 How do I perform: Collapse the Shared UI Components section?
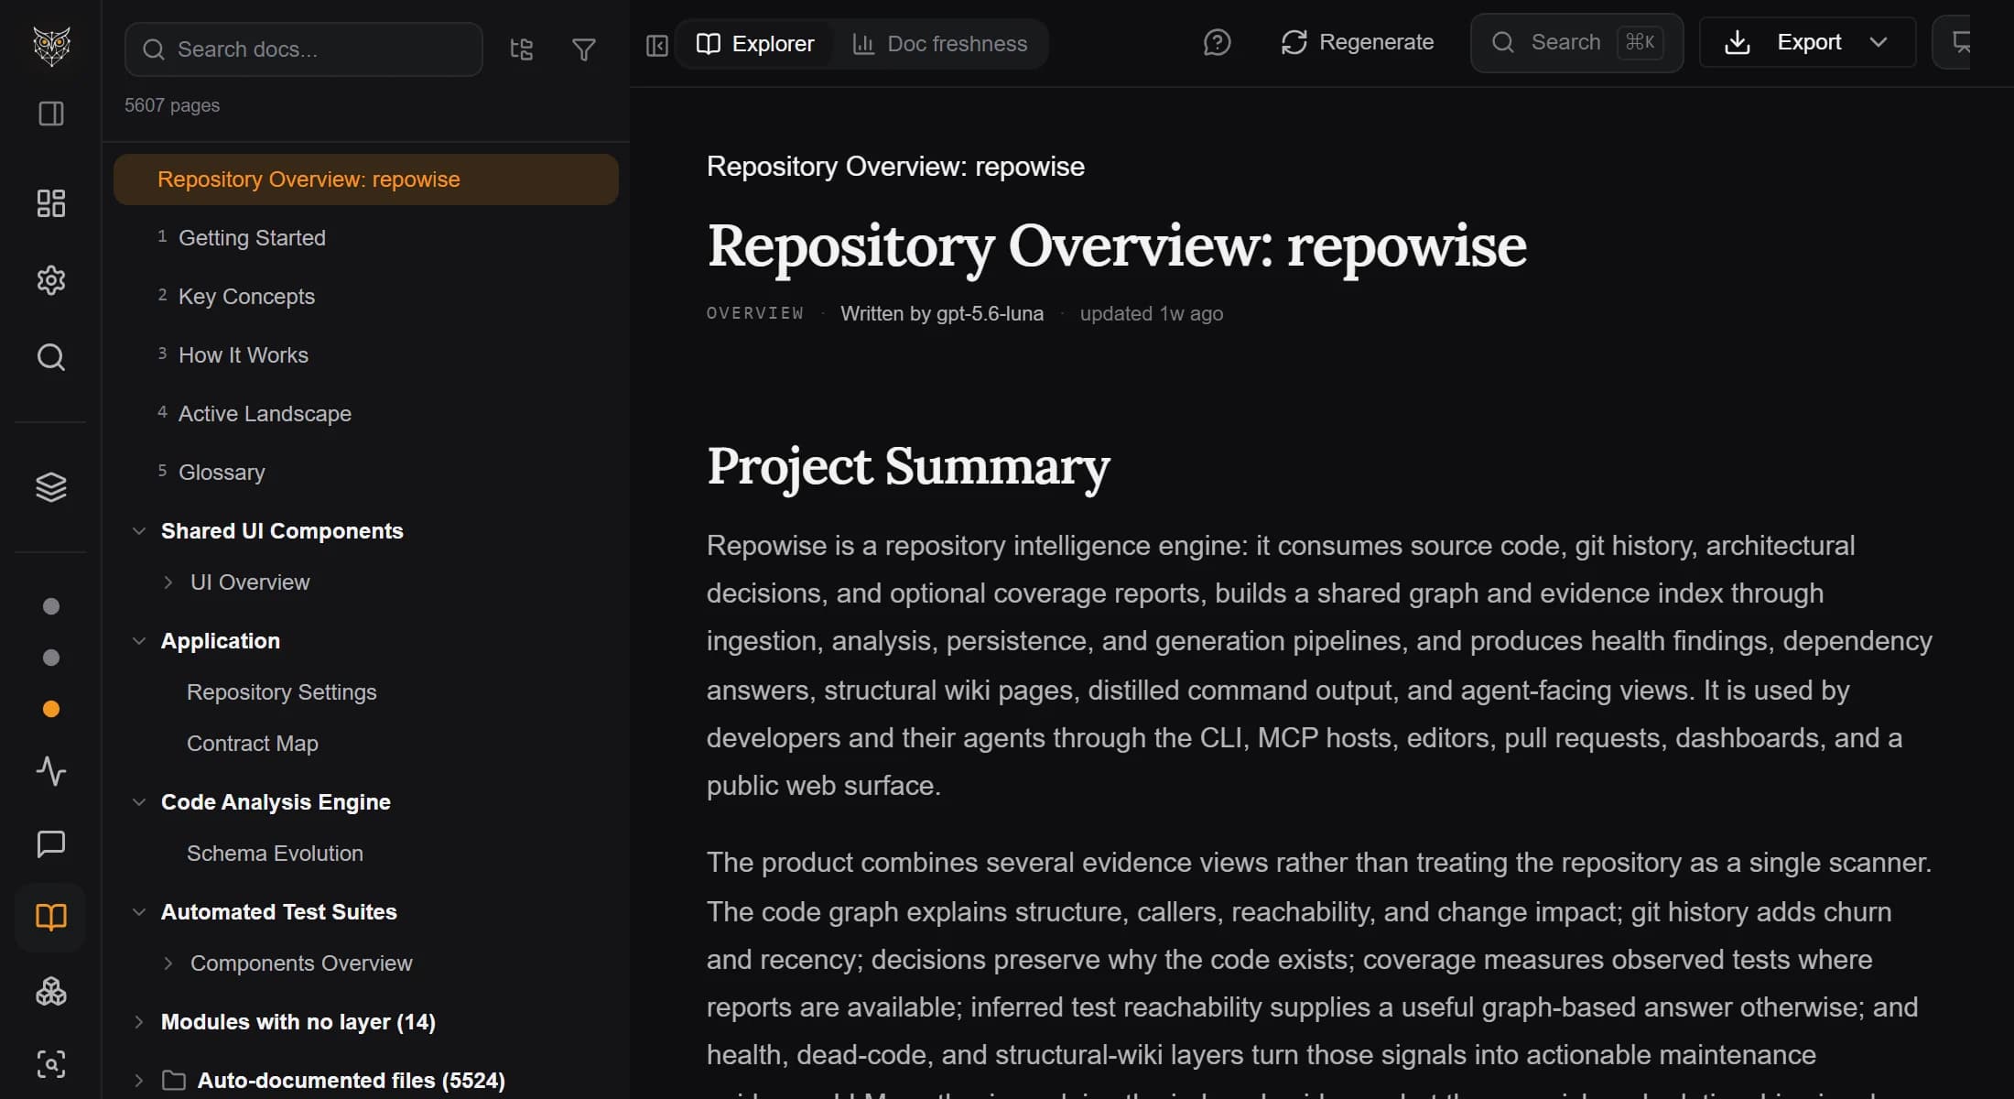click(139, 531)
